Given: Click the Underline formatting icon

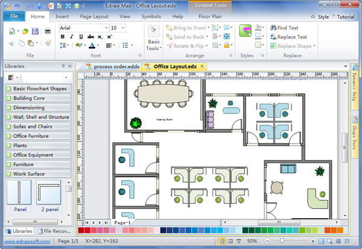Looking at the screenshot, I should (x=81, y=37).
